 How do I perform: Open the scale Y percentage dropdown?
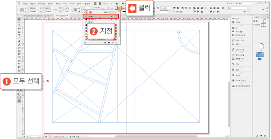coord(72,12)
